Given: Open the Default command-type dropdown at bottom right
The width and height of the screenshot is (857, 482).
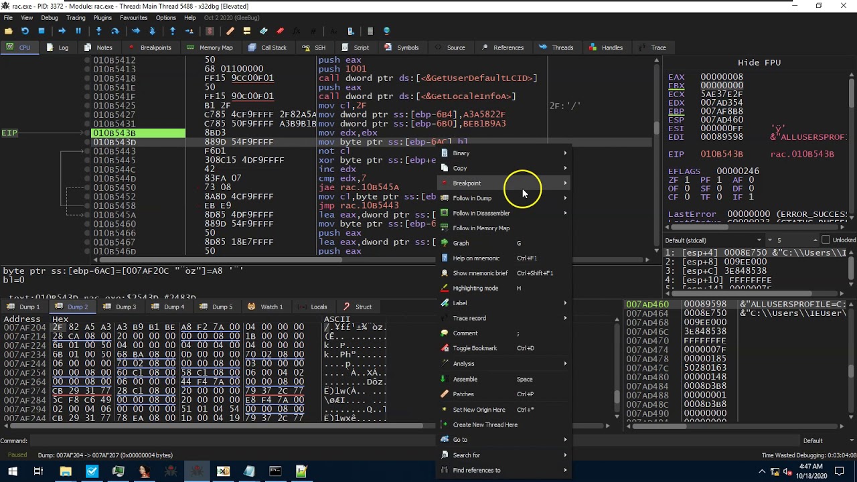Looking at the screenshot, I should pos(828,440).
